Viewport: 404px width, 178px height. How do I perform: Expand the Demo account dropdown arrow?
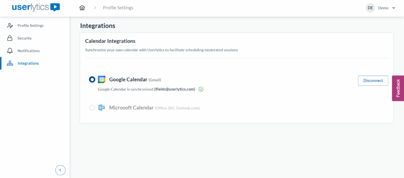tap(393, 8)
